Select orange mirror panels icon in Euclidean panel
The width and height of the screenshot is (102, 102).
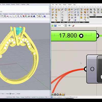tap(69, 9)
